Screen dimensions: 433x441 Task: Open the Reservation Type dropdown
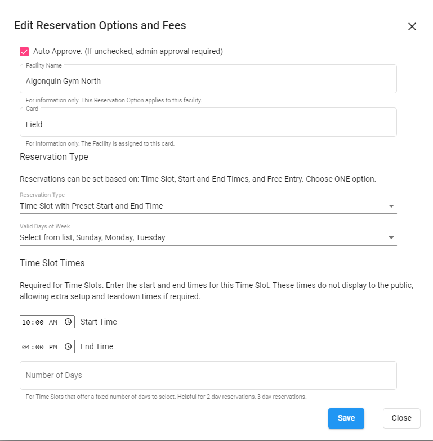(203, 206)
